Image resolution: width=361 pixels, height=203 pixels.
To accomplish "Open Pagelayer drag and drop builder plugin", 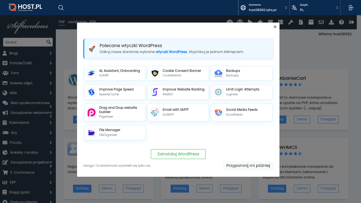I will click(115, 112).
